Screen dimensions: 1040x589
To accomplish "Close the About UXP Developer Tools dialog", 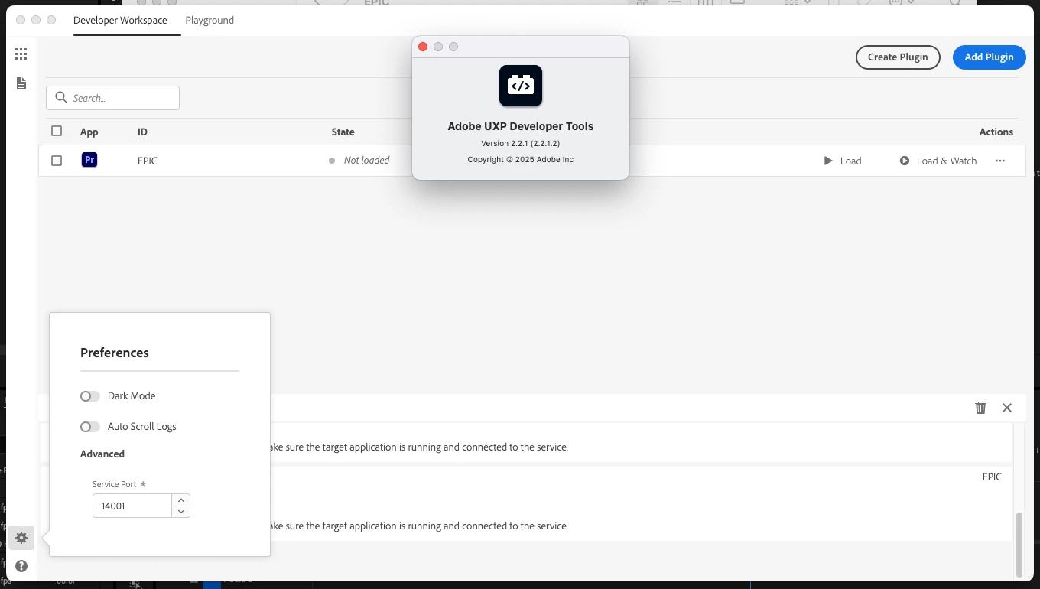I will pyautogui.click(x=423, y=47).
